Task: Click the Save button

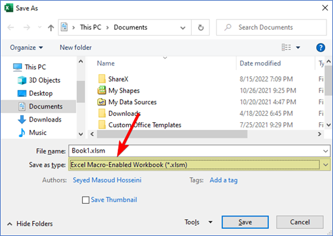Action: tap(245, 222)
